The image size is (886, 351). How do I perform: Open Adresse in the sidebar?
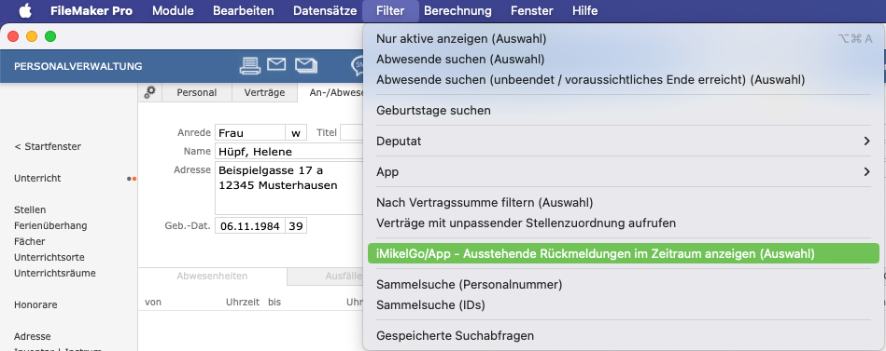coord(32,336)
